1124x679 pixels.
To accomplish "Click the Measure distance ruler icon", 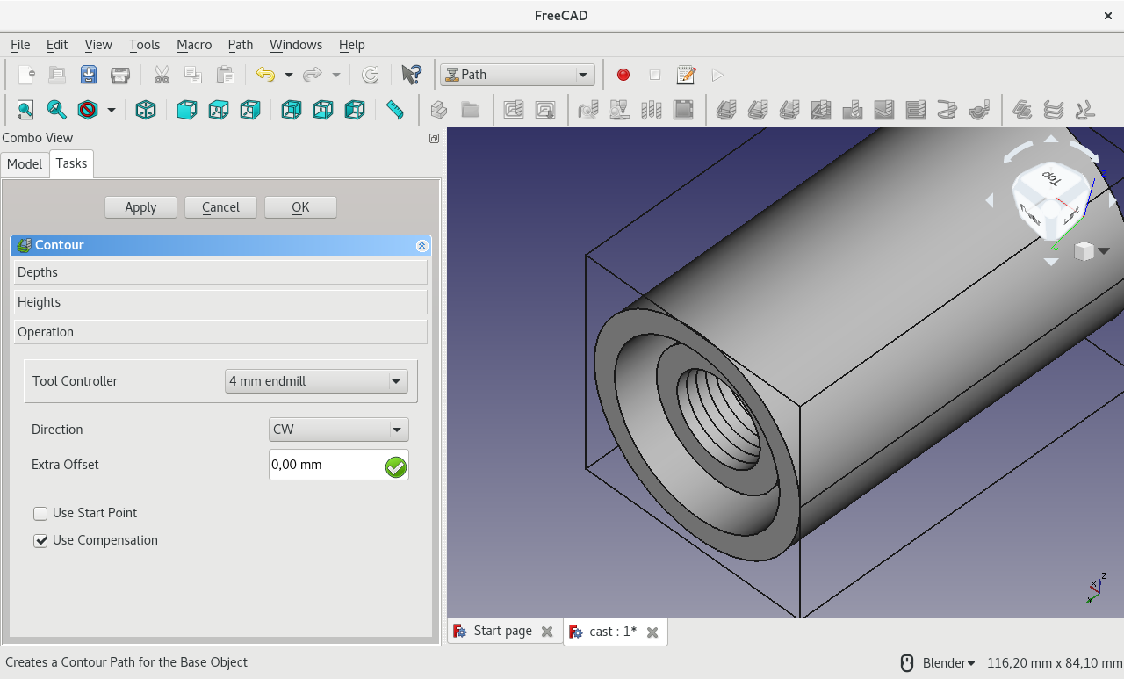I will 395,110.
